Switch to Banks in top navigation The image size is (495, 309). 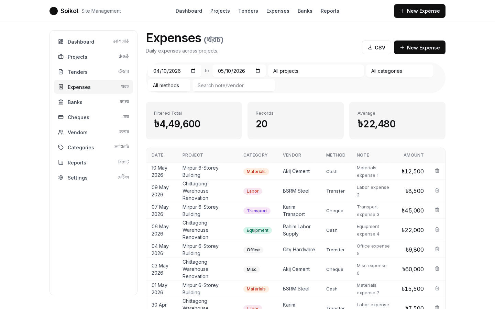tap(305, 11)
